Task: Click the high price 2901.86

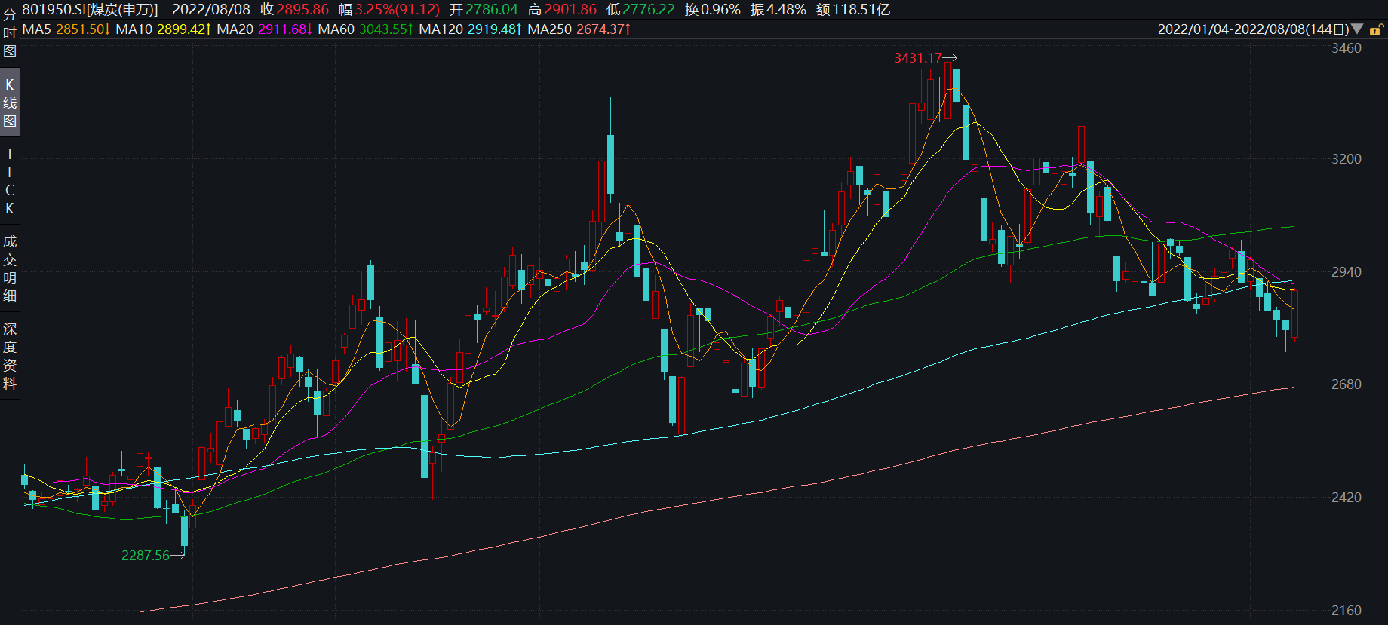Action: coord(570,10)
